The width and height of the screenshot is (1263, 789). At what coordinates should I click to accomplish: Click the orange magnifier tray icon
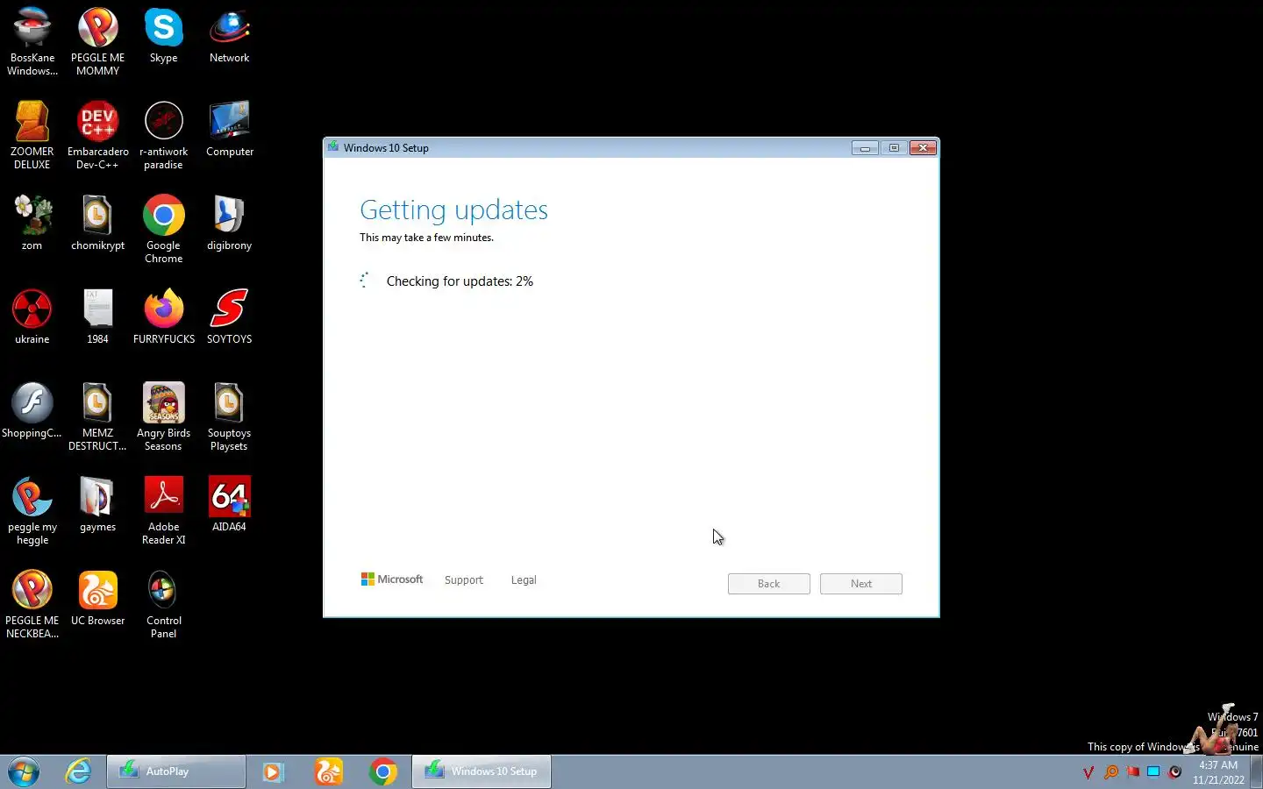tap(1110, 772)
